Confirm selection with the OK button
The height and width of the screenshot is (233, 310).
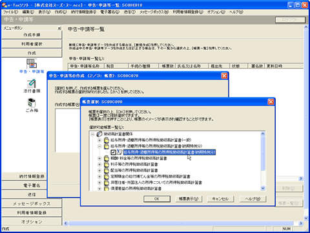coord(157,199)
